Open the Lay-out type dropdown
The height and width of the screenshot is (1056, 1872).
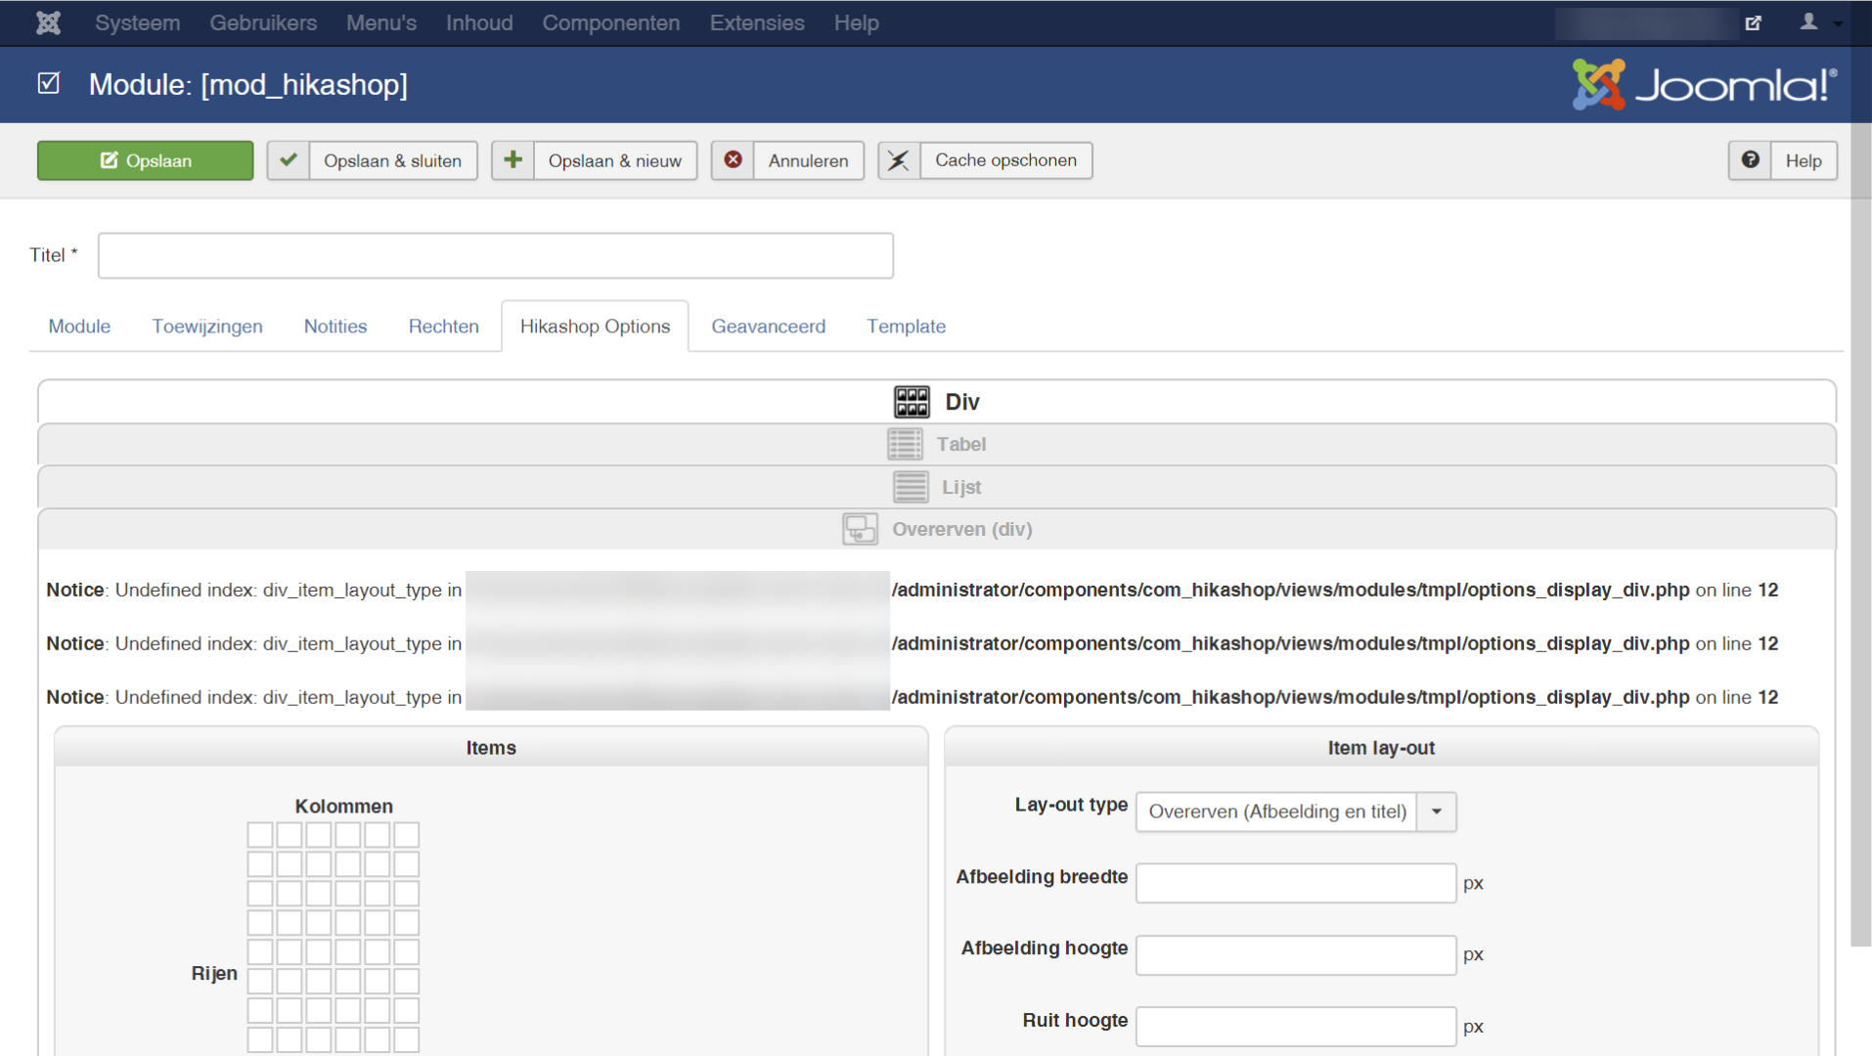click(1296, 812)
